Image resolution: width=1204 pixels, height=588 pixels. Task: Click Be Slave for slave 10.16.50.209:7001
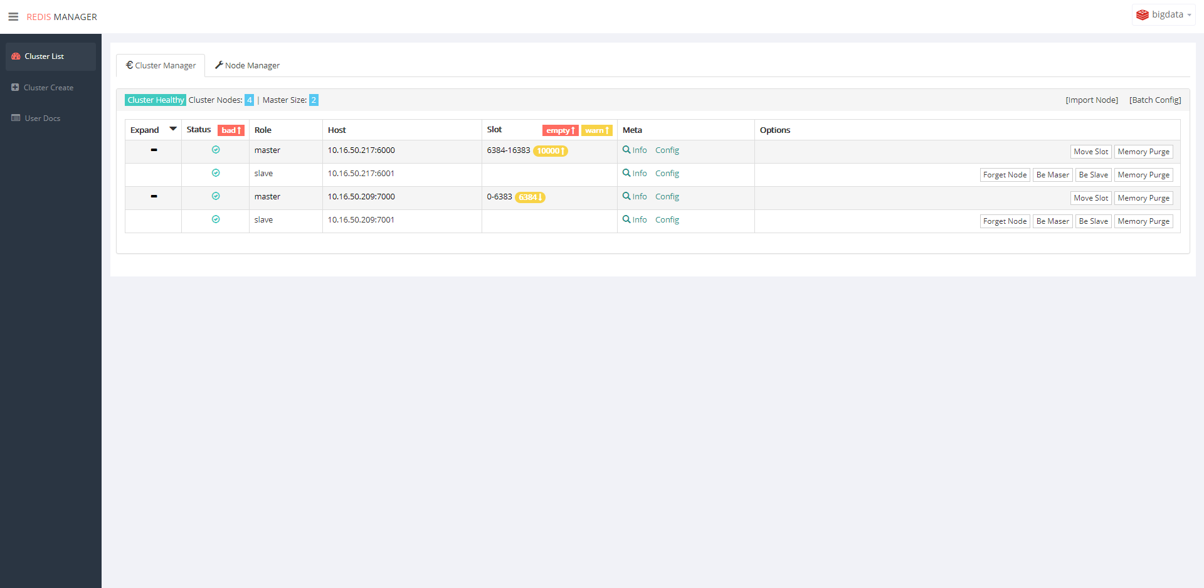(1093, 221)
